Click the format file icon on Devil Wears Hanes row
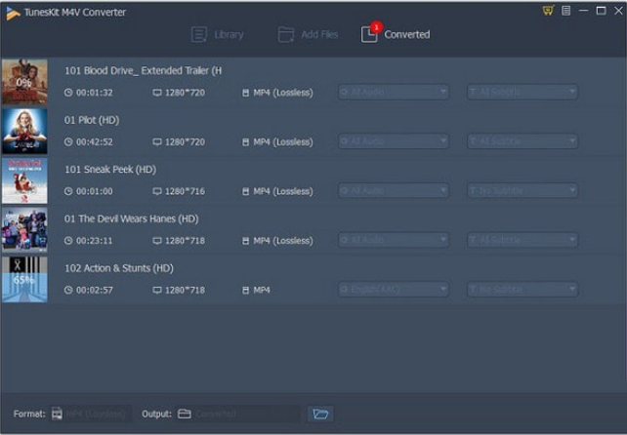The image size is (627, 435). [245, 241]
